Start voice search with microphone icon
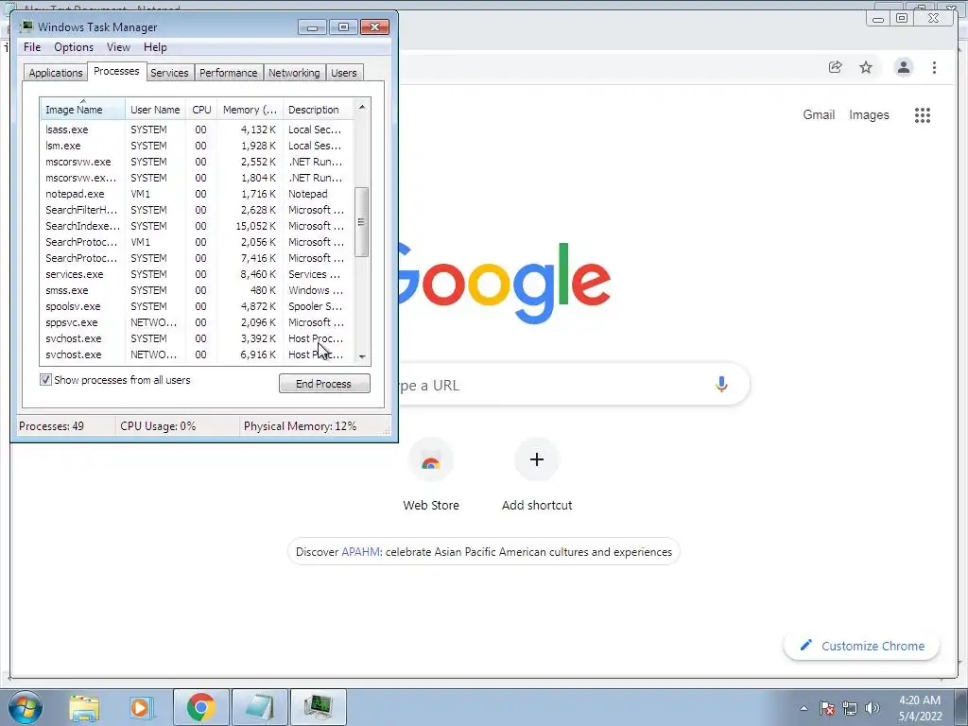Screen dimensions: 968x726 721,384
